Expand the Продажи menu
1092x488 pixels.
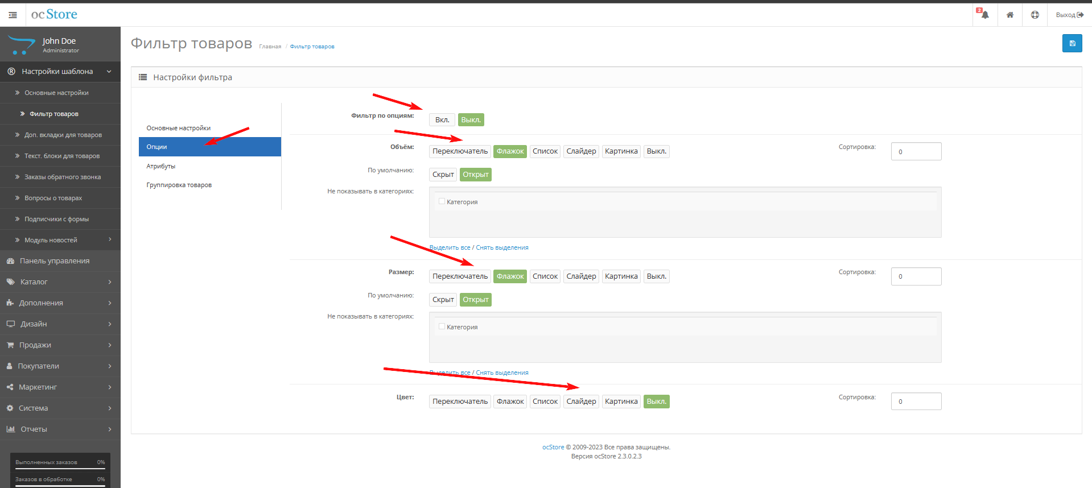60,345
